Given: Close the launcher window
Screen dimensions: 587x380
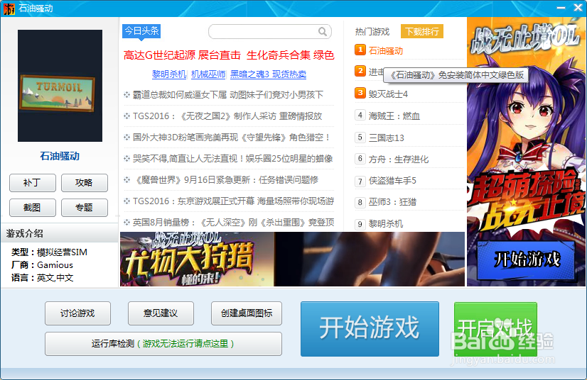Looking at the screenshot, I should click(x=578, y=8).
